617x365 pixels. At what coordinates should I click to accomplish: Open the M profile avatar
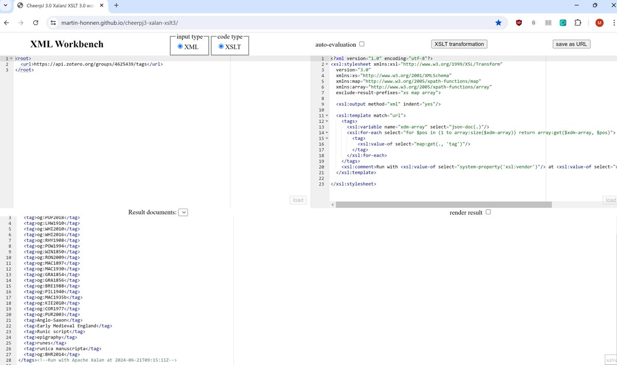tap(599, 23)
